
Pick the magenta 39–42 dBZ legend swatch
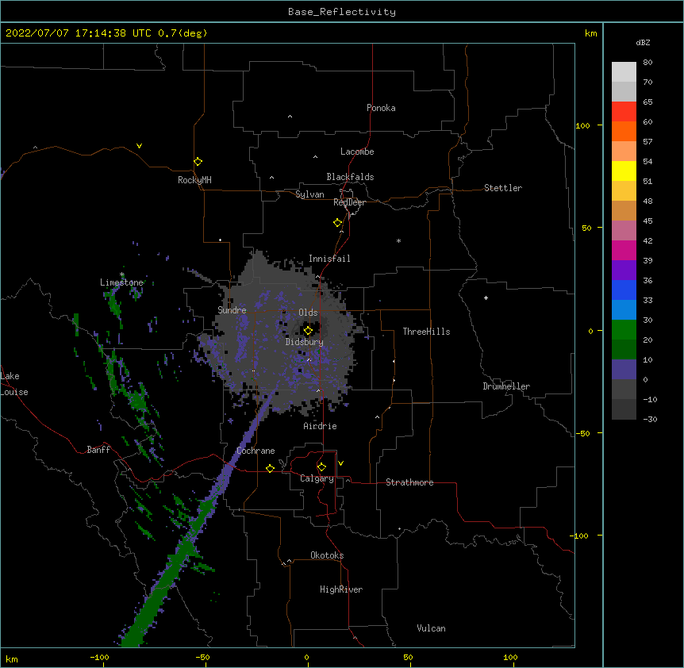[624, 250]
